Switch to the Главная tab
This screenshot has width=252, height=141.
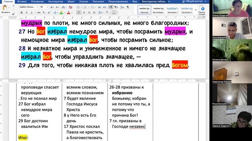[8, 2]
